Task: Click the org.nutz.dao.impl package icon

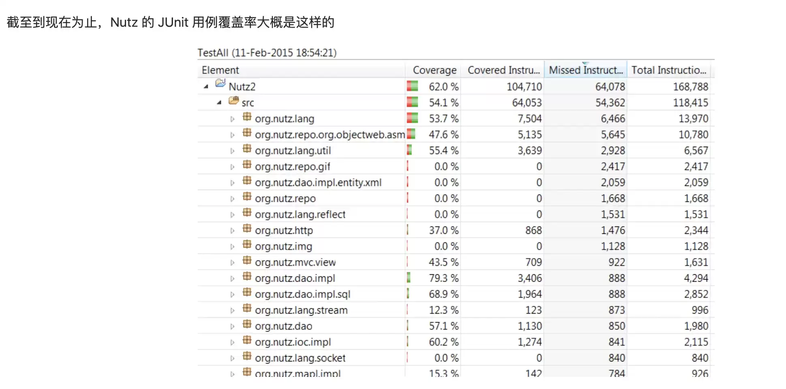Action: pos(247,276)
